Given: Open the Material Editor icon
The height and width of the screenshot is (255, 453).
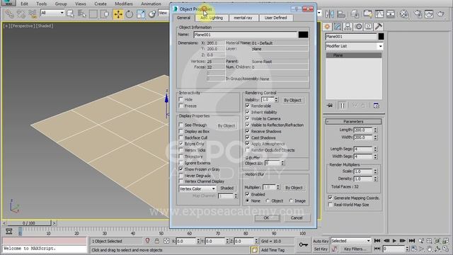Looking at the screenshot, I should click(404, 14).
